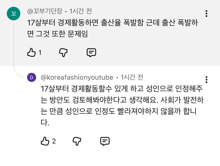The width and height of the screenshot is (220, 166).
Task: Open the @꼬부기단장 channel link
Action: point(45,12)
